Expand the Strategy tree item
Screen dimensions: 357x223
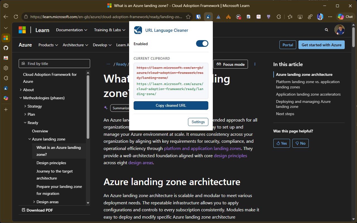tap(25, 106)
